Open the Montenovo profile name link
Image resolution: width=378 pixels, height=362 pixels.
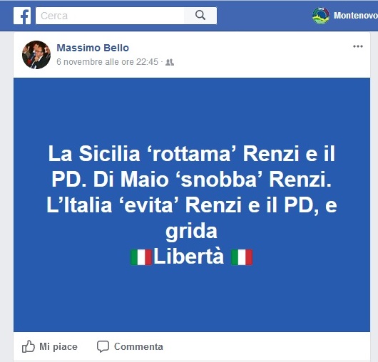click(356, 16)
